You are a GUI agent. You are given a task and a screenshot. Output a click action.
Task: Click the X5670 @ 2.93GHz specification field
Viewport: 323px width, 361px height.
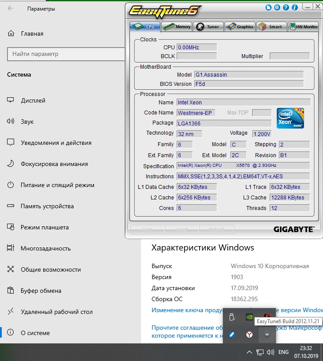tap(243, 166)
